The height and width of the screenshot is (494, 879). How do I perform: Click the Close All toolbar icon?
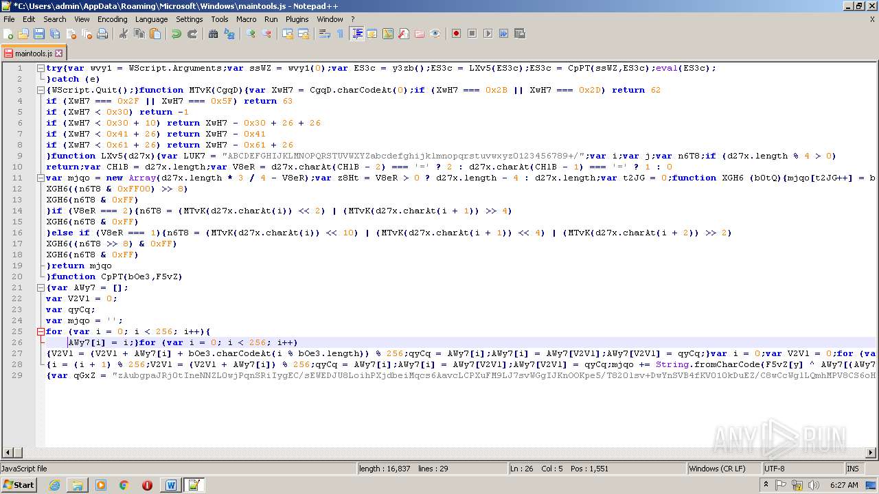pos(87,34)
